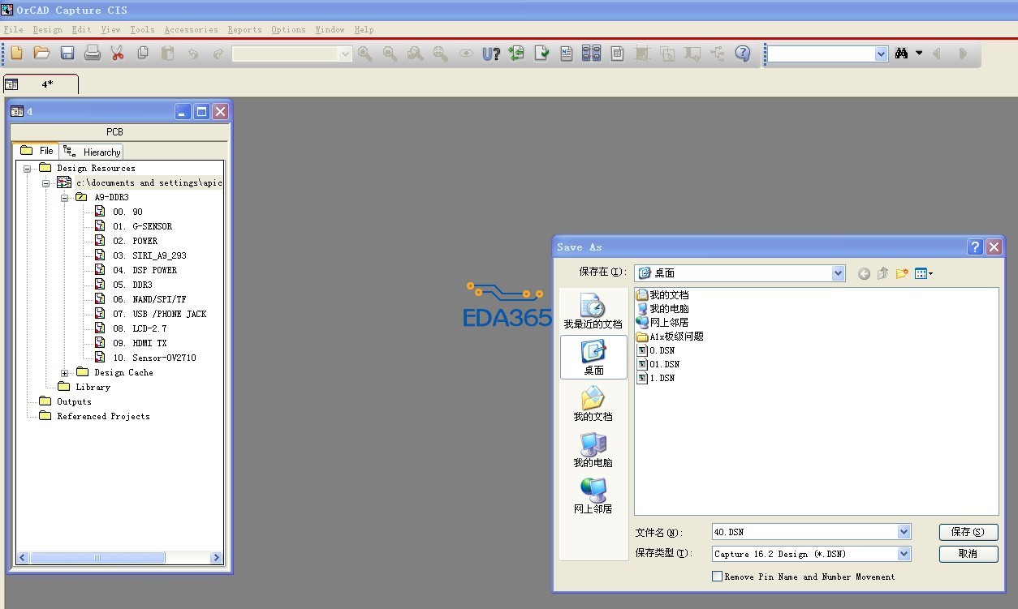
Task: Open the part selection dropdown in toolbar
Action: pos(346,54)
